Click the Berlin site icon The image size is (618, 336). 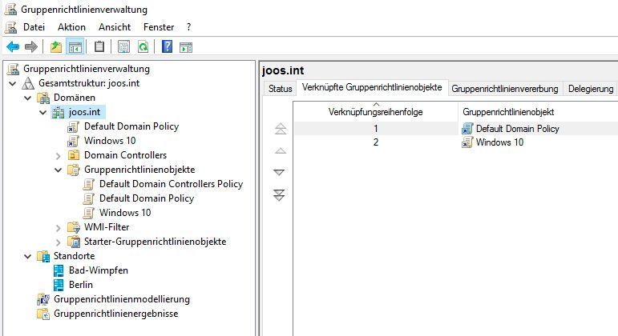[x=59, y=285]
